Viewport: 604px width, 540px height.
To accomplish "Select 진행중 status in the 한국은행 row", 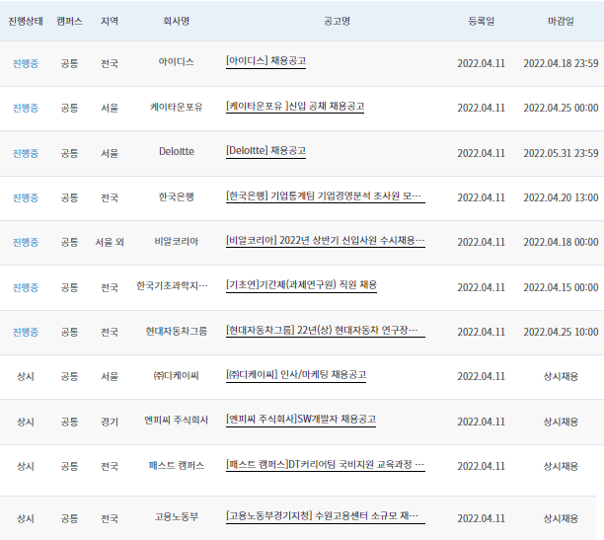I will point(26,197).
